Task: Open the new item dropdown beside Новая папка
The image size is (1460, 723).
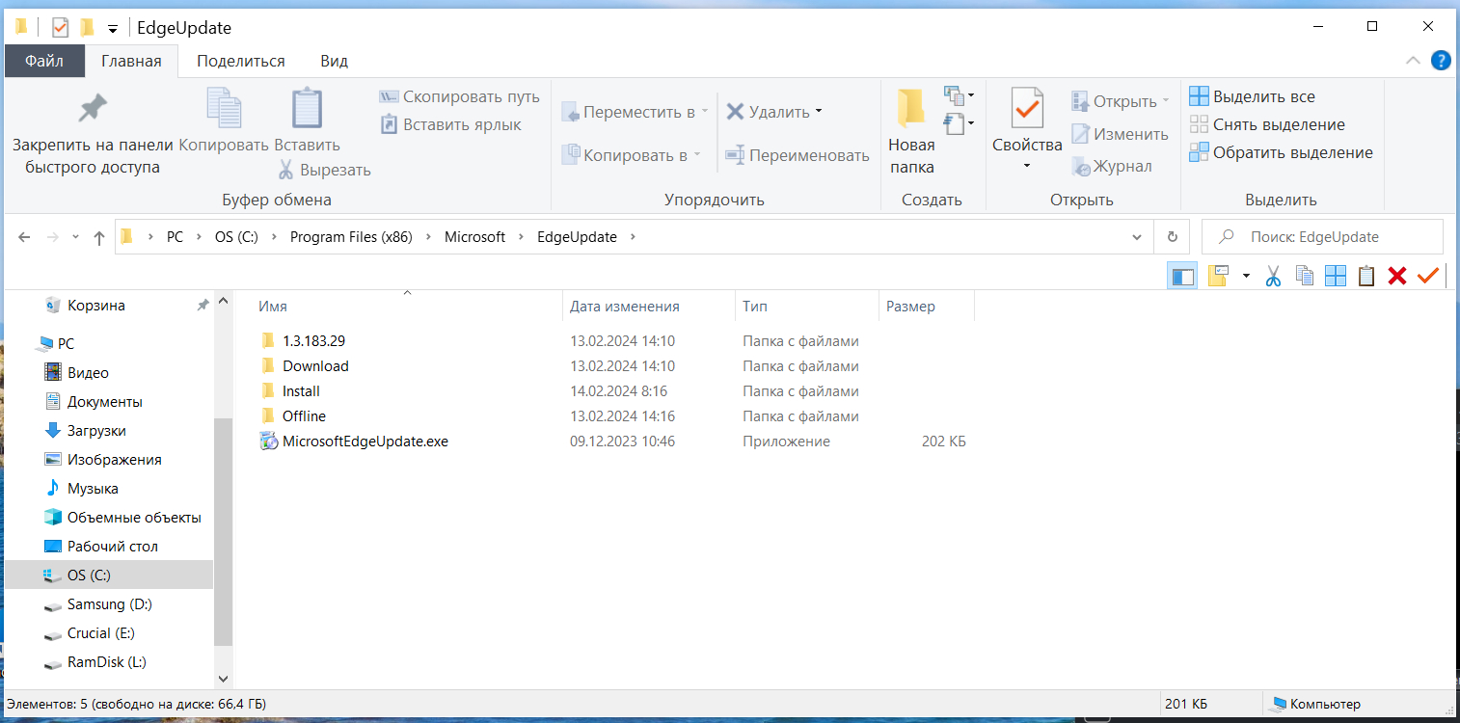Action: [959, 94]
